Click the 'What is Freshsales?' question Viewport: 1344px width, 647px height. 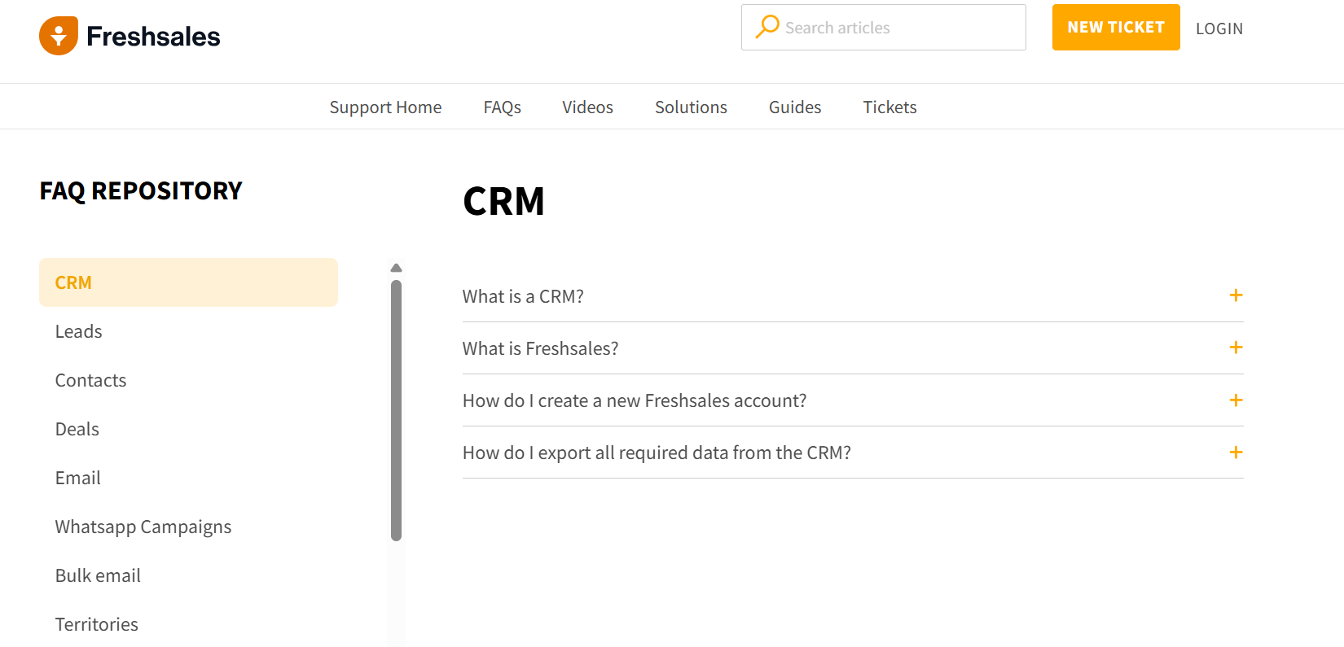540,348
